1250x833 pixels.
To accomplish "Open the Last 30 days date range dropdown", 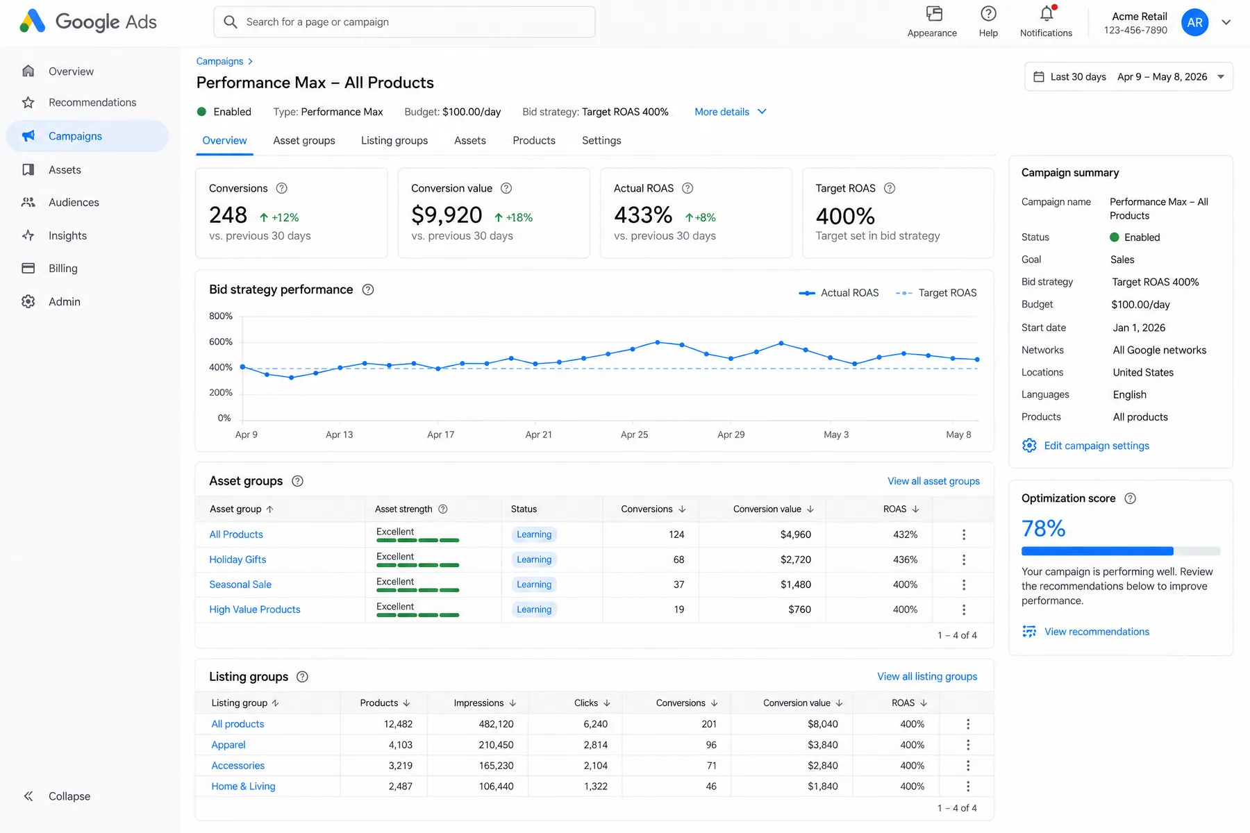I will tap(1128, 77).
